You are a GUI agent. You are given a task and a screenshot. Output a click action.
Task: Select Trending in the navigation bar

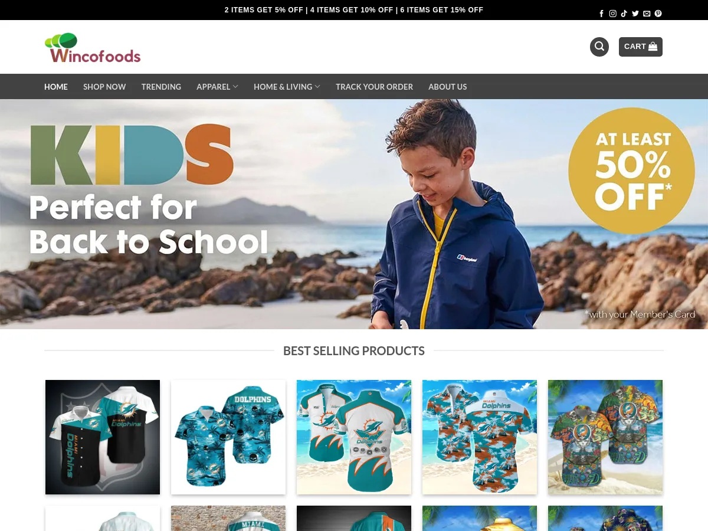[x=161, y=87]
